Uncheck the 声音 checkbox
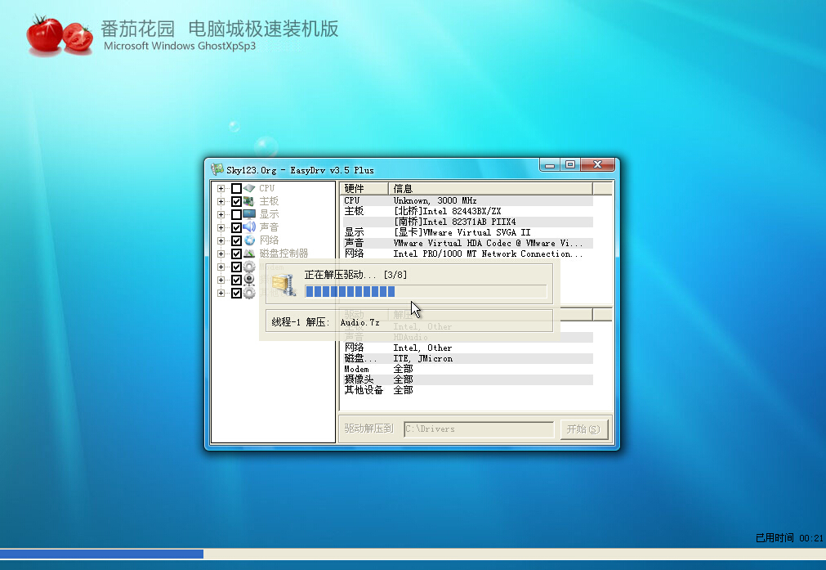Viewport: 826px width, 570px height. pyautogui.click(x=237, y=228)
